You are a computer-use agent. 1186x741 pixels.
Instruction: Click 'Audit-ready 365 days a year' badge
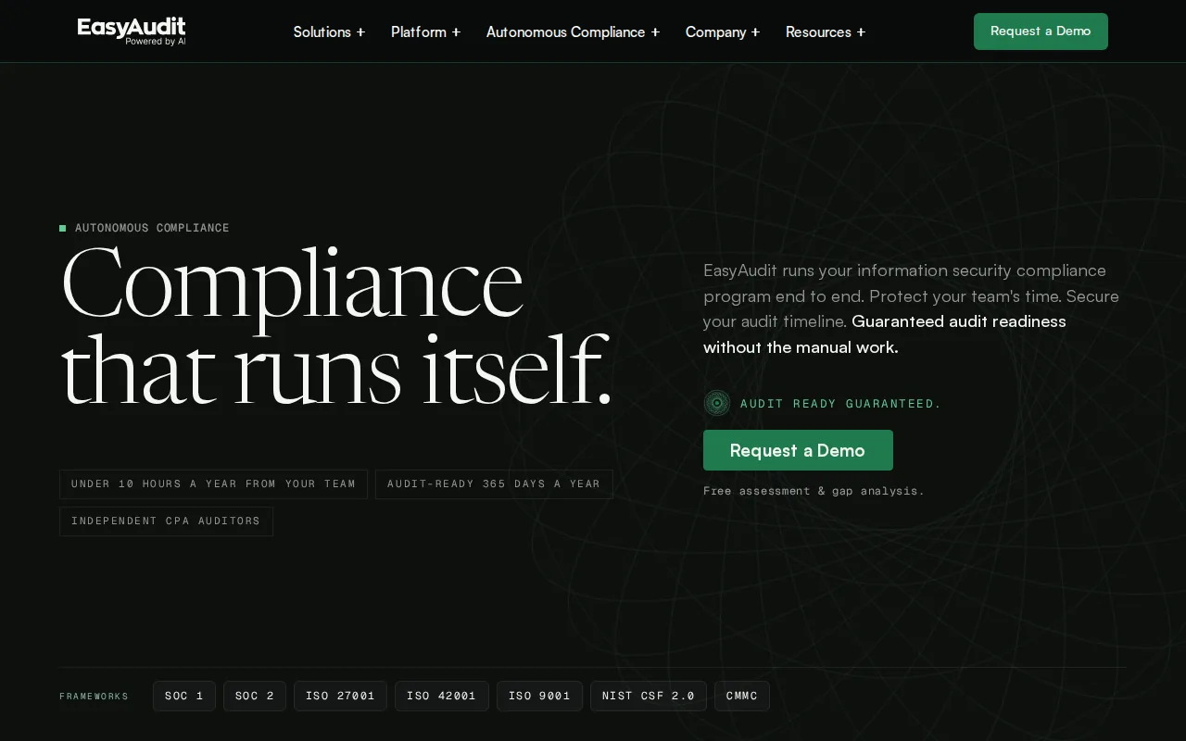coord(494,484)
